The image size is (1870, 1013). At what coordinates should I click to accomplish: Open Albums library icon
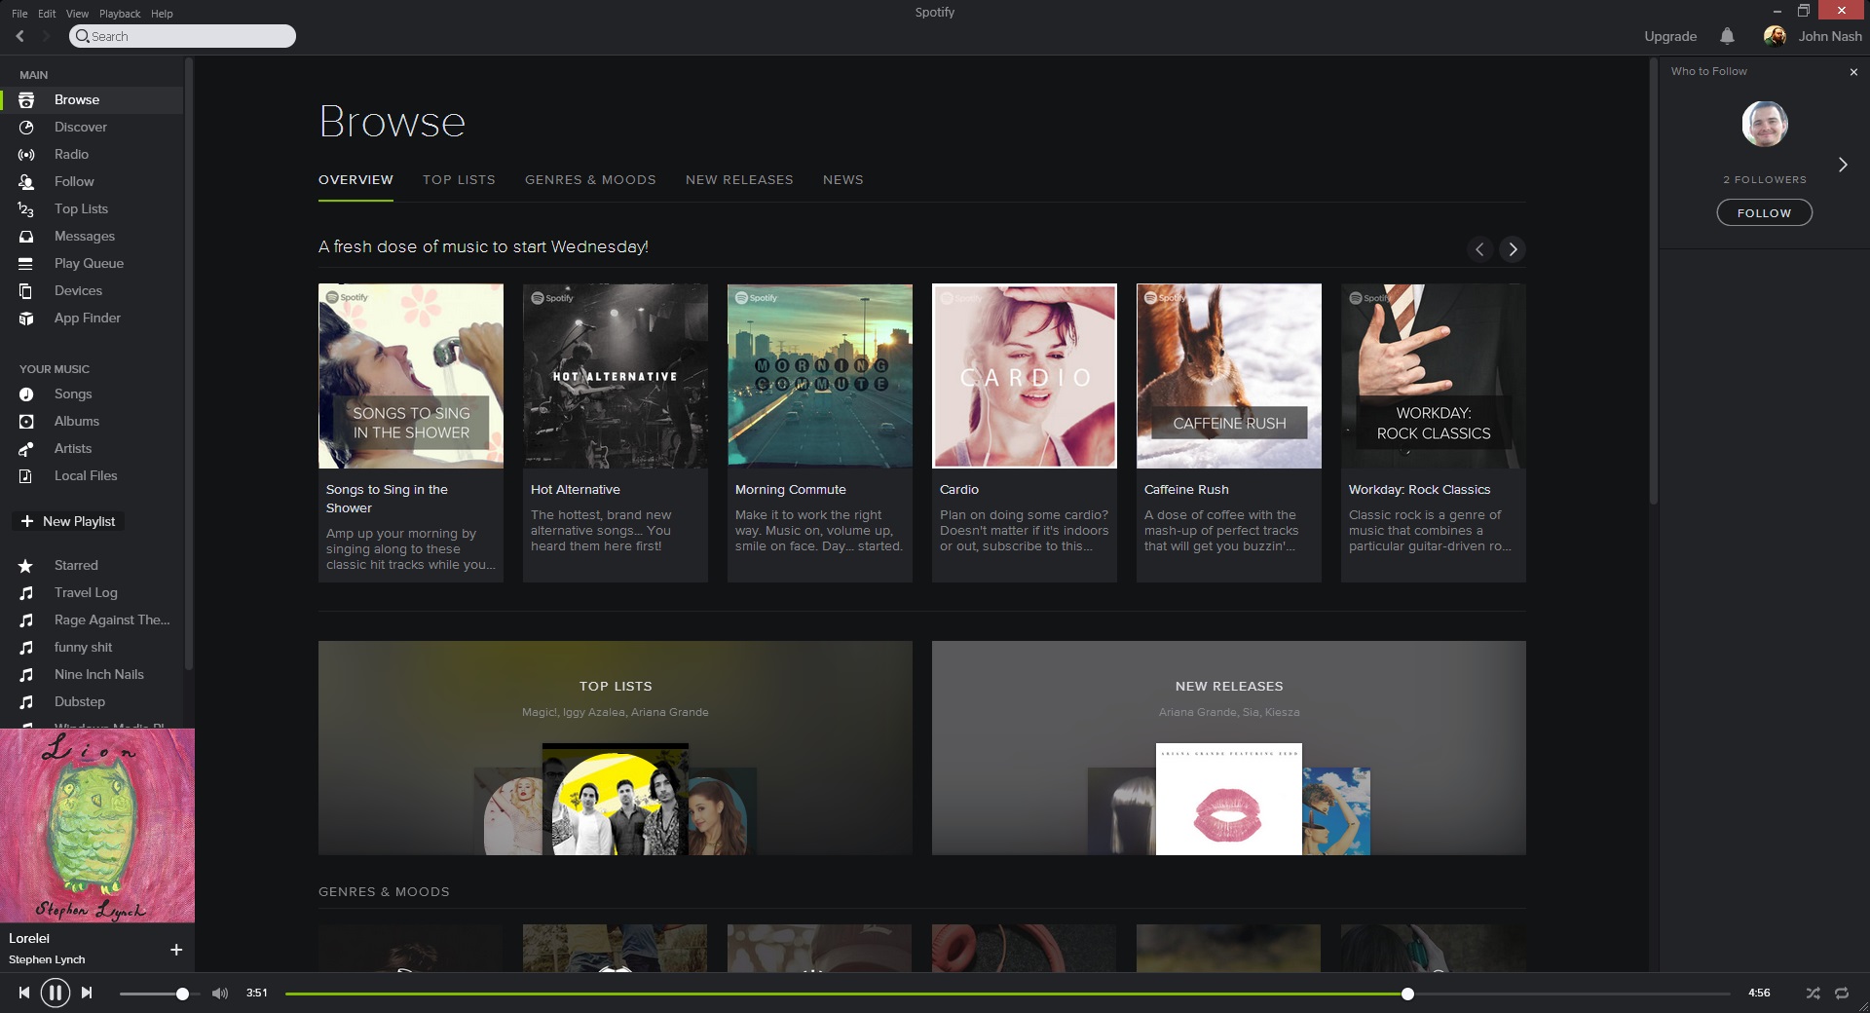pyautogui.click(x=26, y=422)
